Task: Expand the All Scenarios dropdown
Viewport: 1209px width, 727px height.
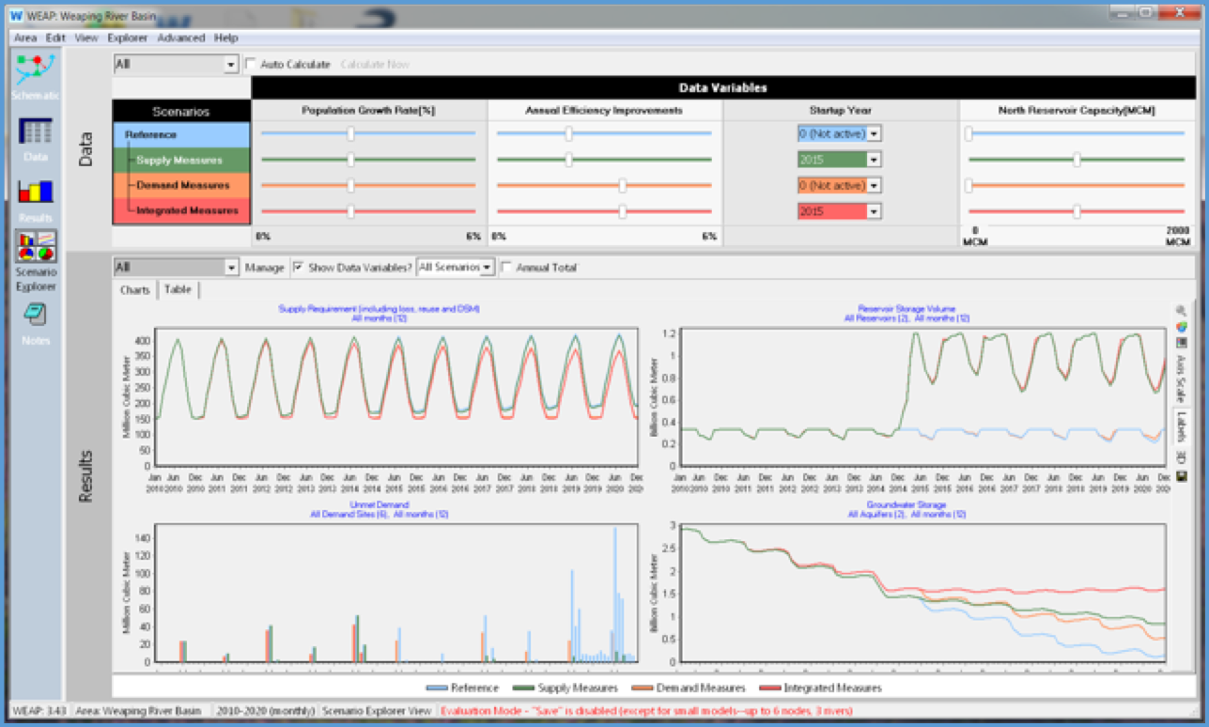Action: tap(487, 268)
